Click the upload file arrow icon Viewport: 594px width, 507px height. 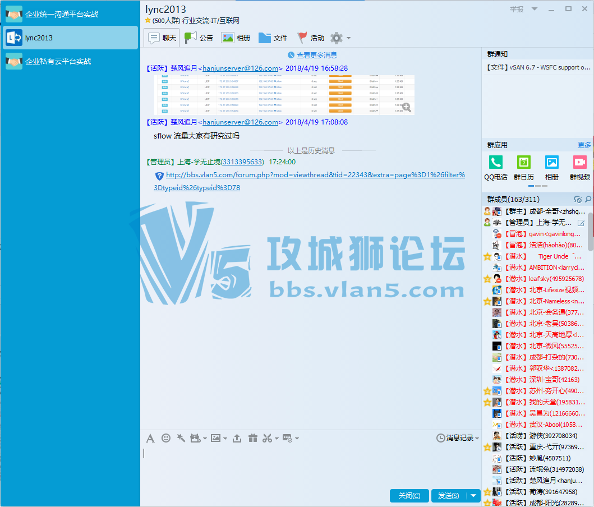237,438
